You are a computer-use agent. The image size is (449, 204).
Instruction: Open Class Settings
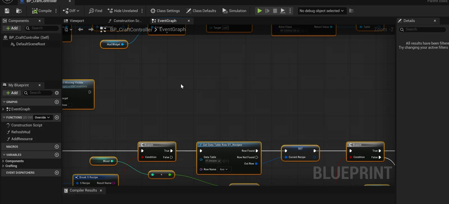[x=165, y=11]
